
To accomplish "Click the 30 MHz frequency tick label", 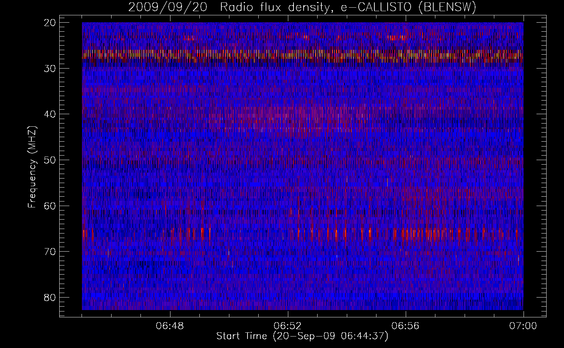I will coord(50,69).
